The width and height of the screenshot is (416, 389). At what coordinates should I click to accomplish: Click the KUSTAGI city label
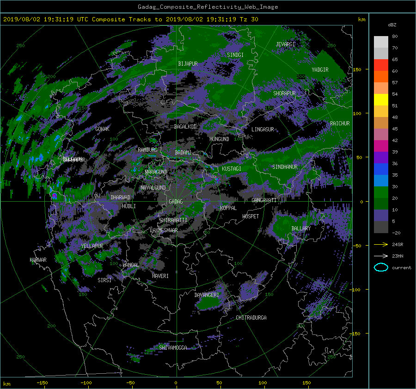(232, 169)
